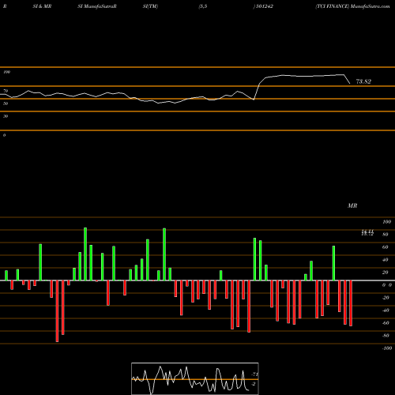Click the MR axis label 40
The height and width of the screenshot is (395, 395).
(386, 260)
